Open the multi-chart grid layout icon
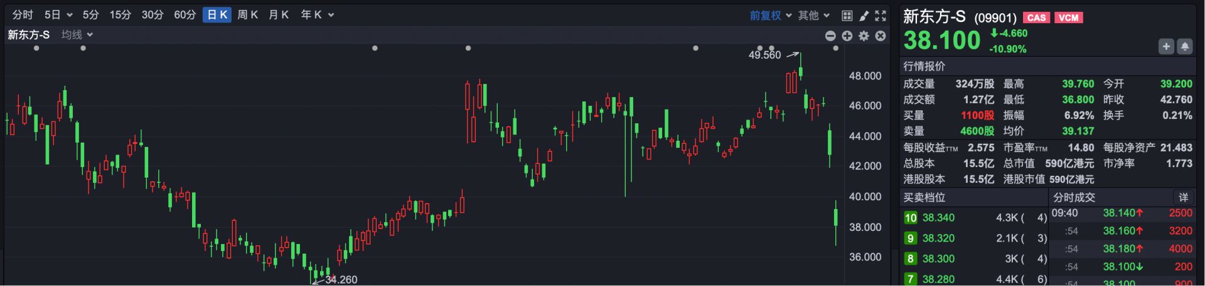 [x=847, y=16]
